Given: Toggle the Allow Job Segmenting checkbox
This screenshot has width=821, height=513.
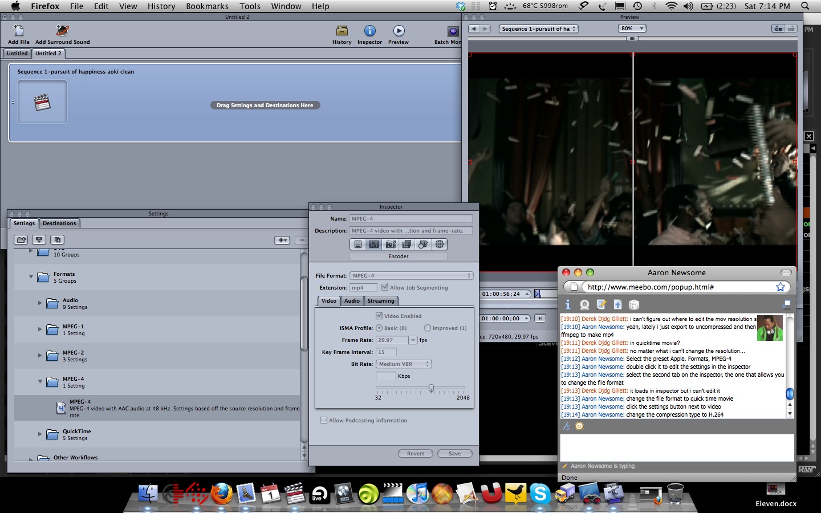Looking at the screenshot, I should tap(385, 287).
